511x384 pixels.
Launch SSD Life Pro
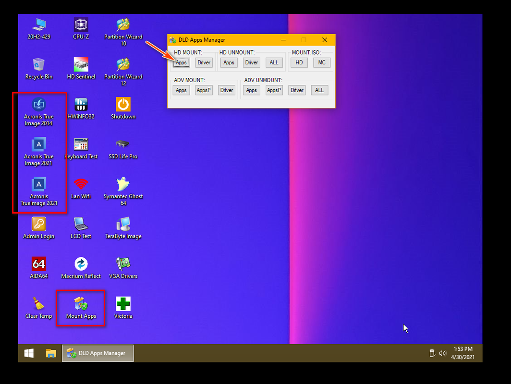(x=123, y=148)
